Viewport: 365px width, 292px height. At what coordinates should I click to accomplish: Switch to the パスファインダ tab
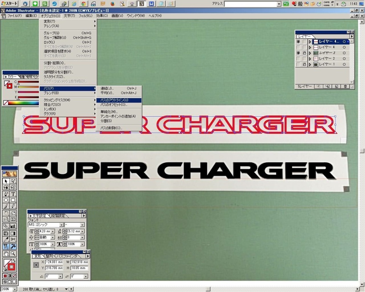tap(68, 256)
